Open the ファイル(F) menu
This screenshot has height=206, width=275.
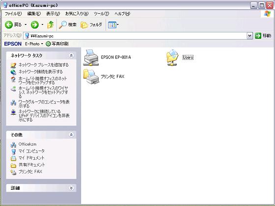pyautogui.click(x=13, y=14)
